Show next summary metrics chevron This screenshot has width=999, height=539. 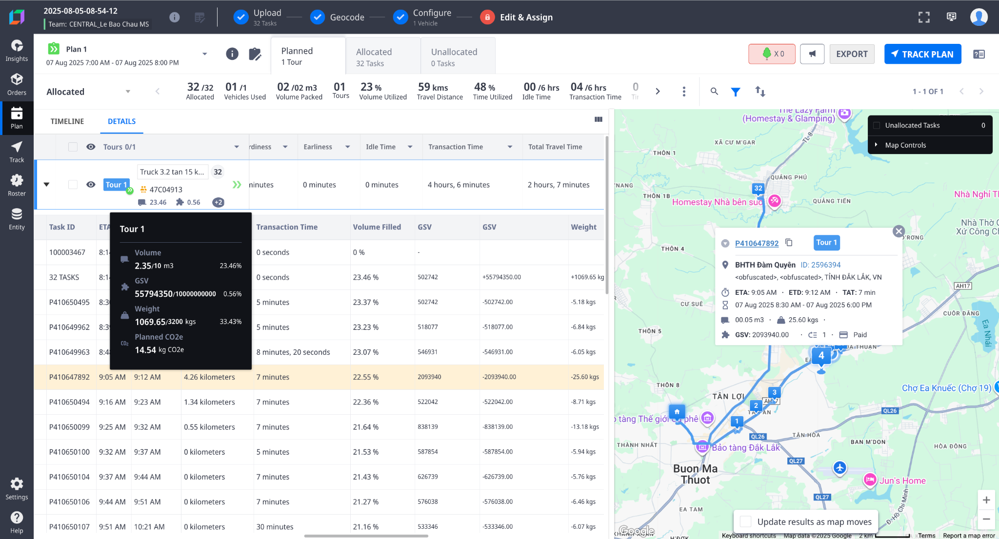658,91
